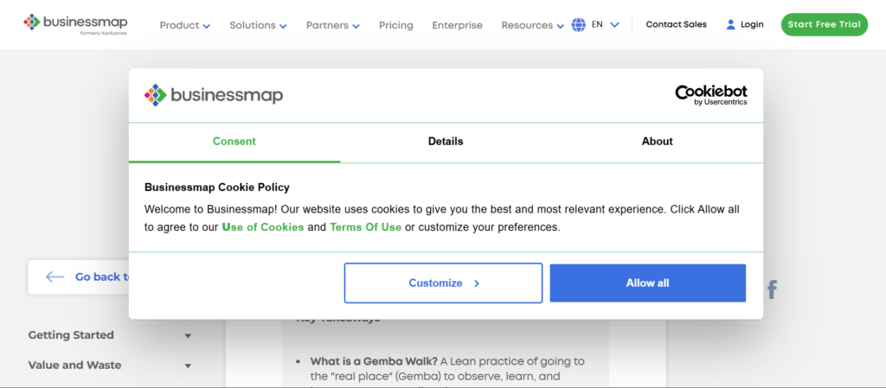This screenshot has height=388, width=886.
Task: Expand the Product menu dropdown
Action: coord(184,25)
